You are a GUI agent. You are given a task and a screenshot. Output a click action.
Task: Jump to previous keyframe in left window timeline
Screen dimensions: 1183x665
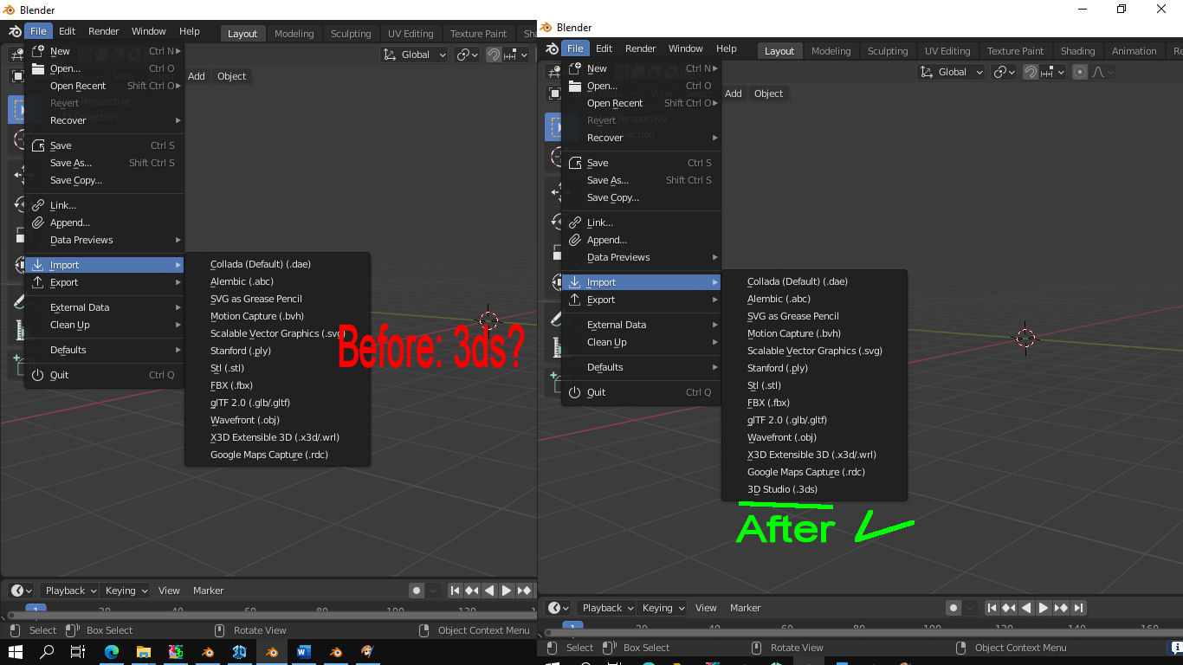click(472, 591)
